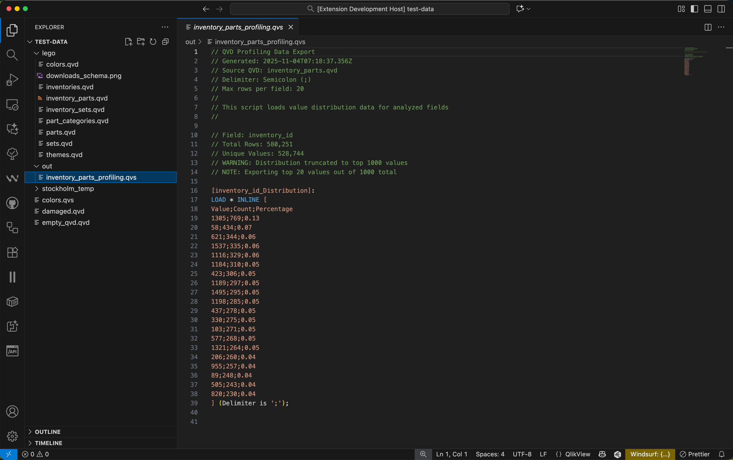Open inventory_parts.qvd in the file tree
Screen dimensions: 733x460
click(x=77, y=98)
